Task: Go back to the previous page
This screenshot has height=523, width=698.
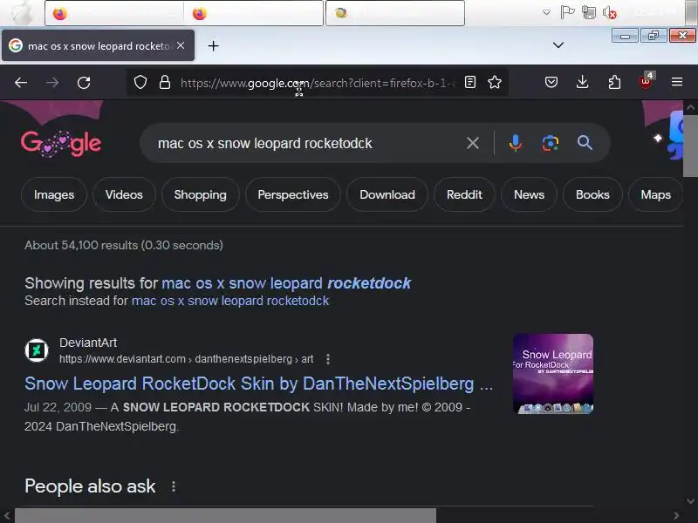Action: [x=21, y=82]
